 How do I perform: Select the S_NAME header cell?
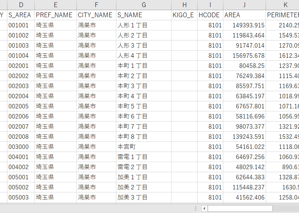point(144,15)
